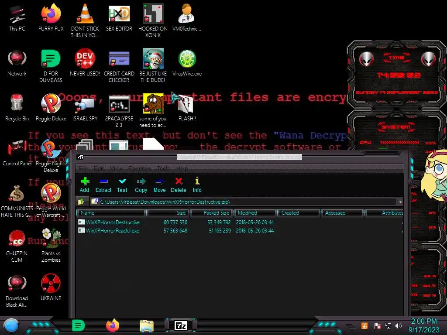Viewport: 447px width, 335px height.
Task: Select the HOOKED ON XONIX desktop icon
Action: [153, 21]
